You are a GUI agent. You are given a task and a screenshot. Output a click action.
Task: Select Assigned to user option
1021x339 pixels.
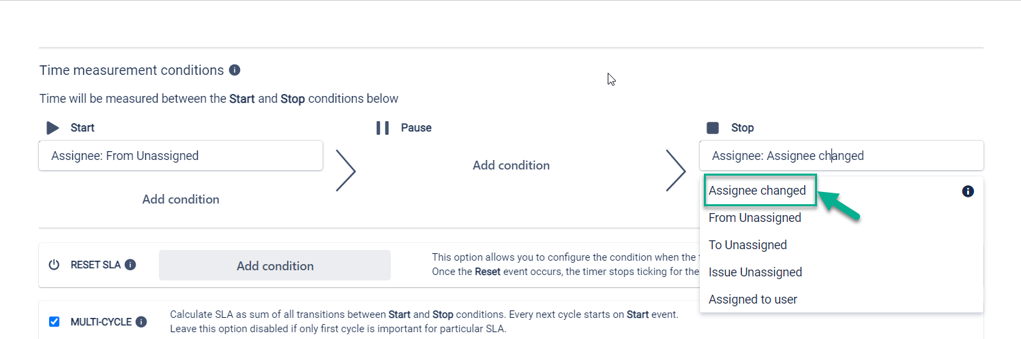pos(752,300)
